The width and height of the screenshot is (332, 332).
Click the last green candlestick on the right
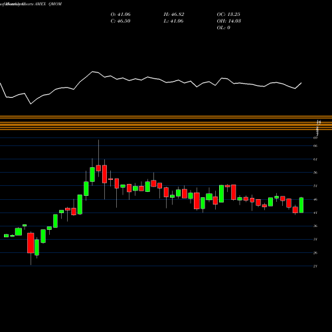(301, 205)
